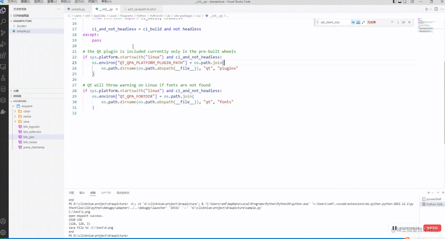Close the __init__.py tab
Viewport: 445px width, 239px height.
coord(117,9)
